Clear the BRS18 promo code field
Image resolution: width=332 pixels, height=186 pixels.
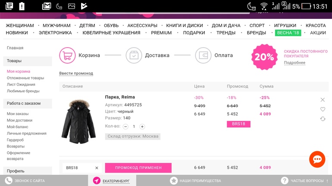(x=97, y=168)
